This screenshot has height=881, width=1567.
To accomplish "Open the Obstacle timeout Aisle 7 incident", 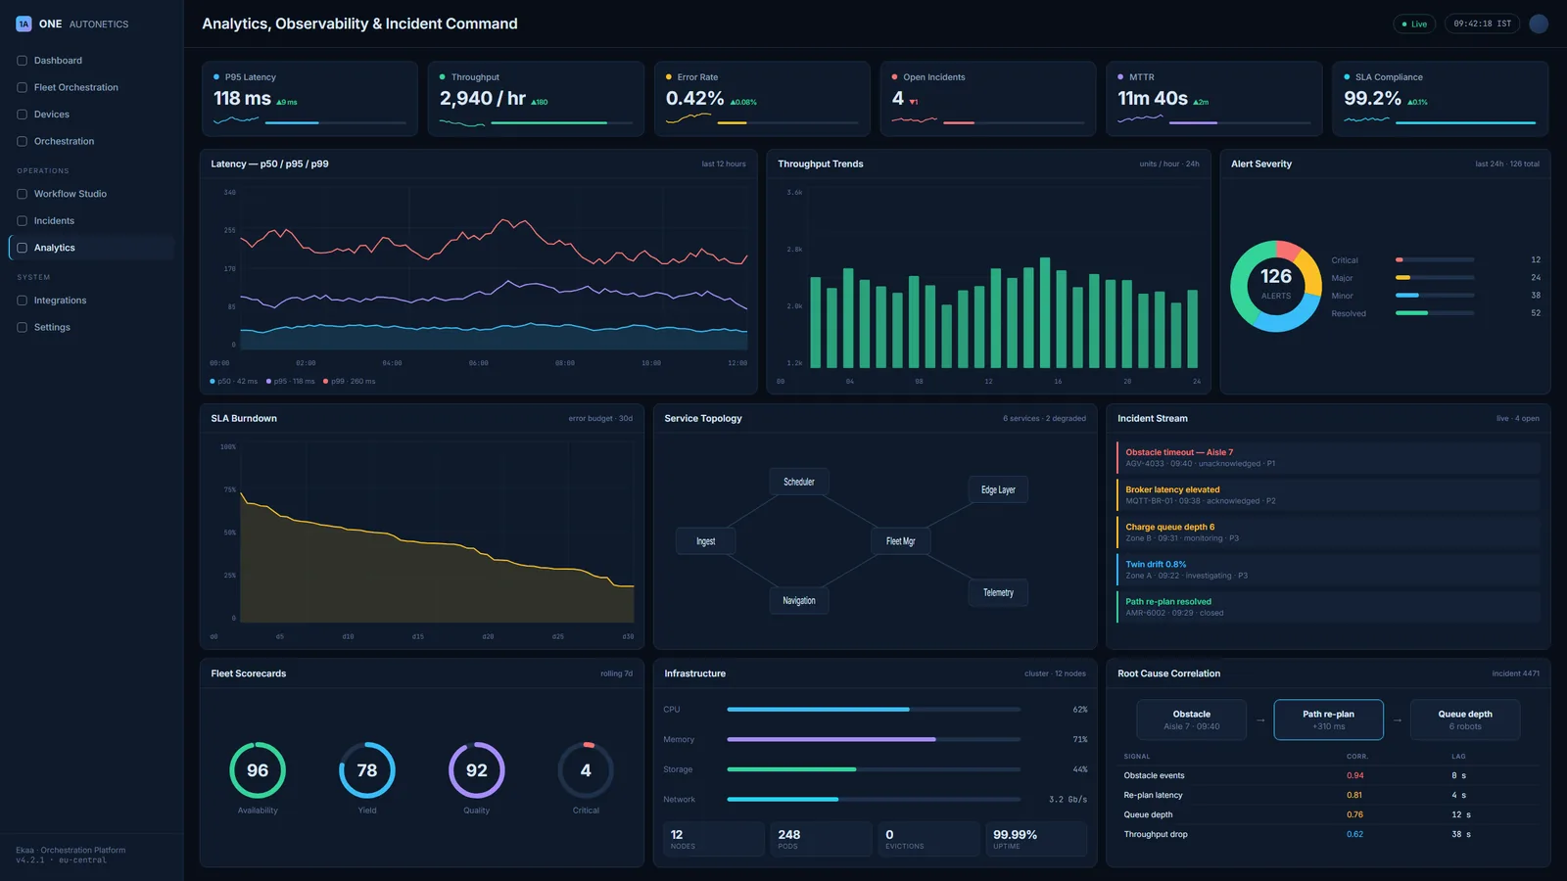I will tap(1328, 458).
